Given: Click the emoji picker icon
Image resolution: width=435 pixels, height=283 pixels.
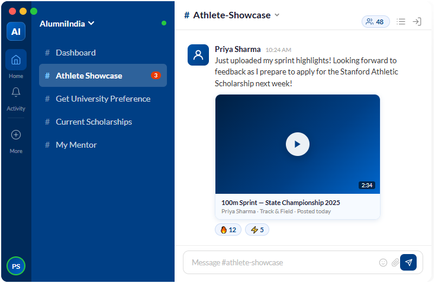Looking at the screenshot, I should pos(383,262).
